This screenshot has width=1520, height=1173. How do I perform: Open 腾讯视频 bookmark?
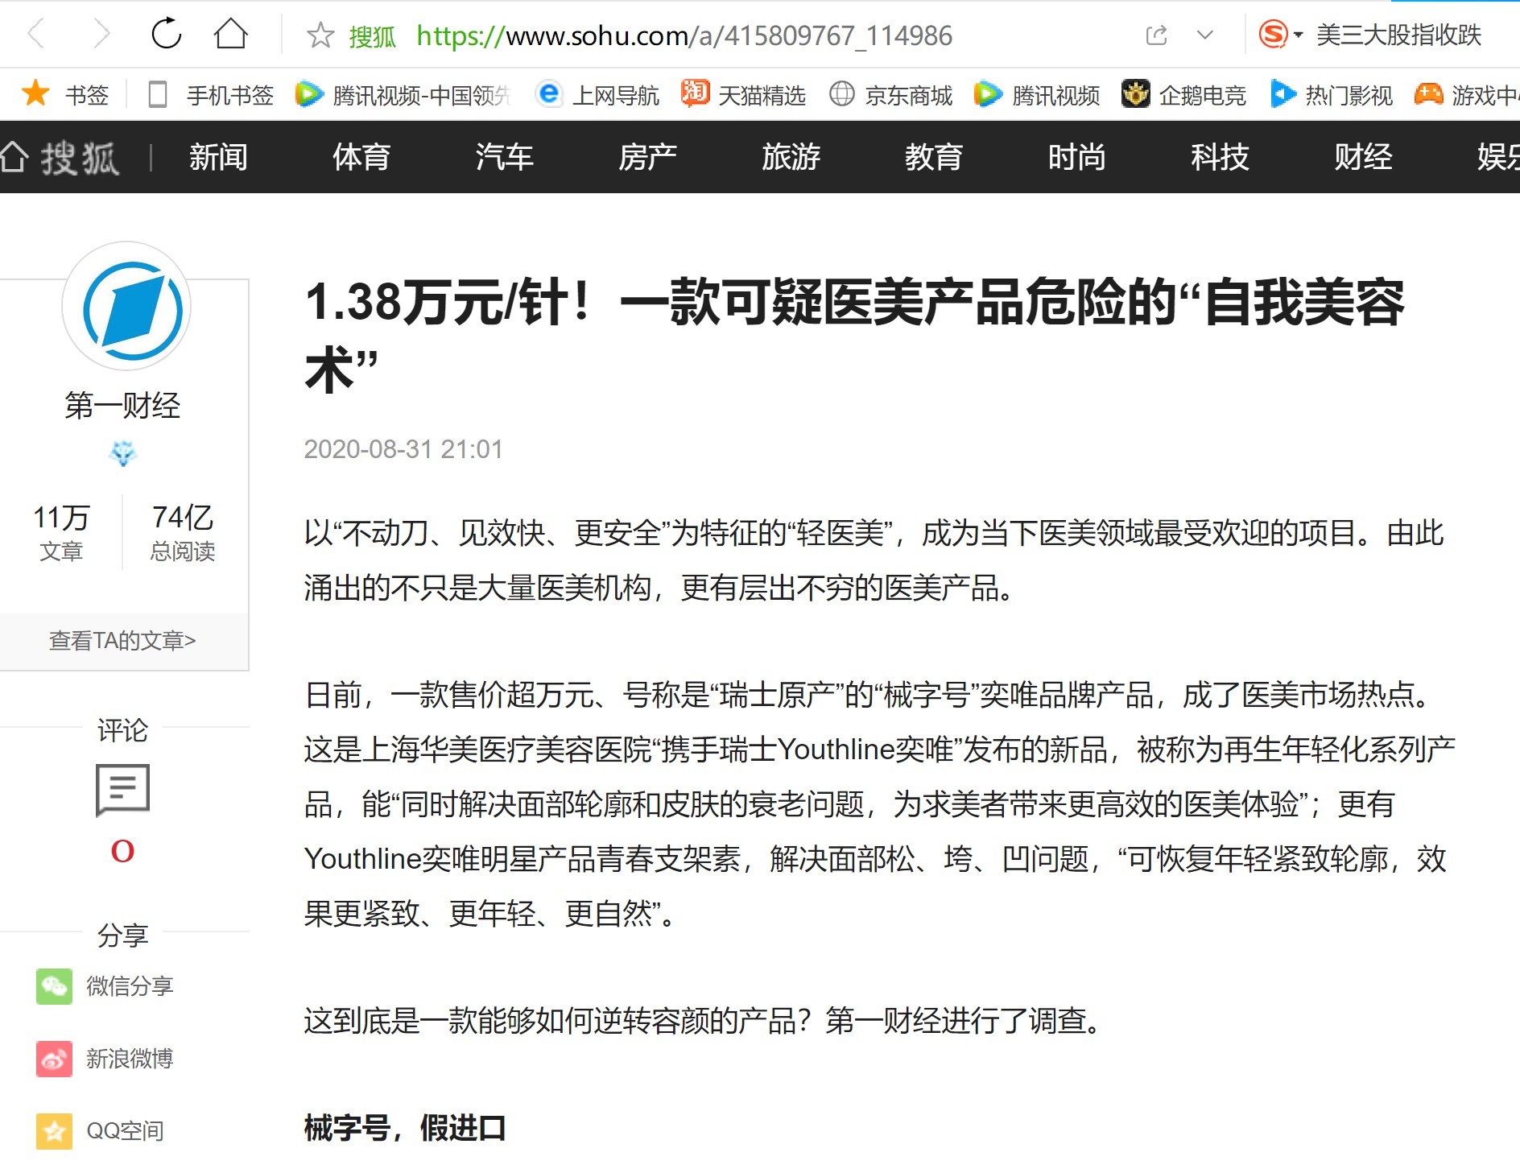1037,95
